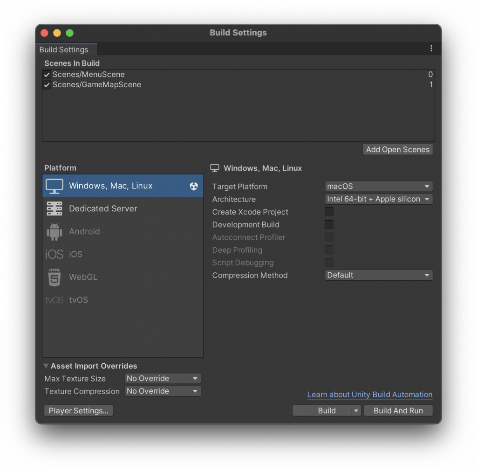This screenshot has height=471, width=477.
Task: Collapse the Asset Import Overrides section
Action: [x=46, y=366]
